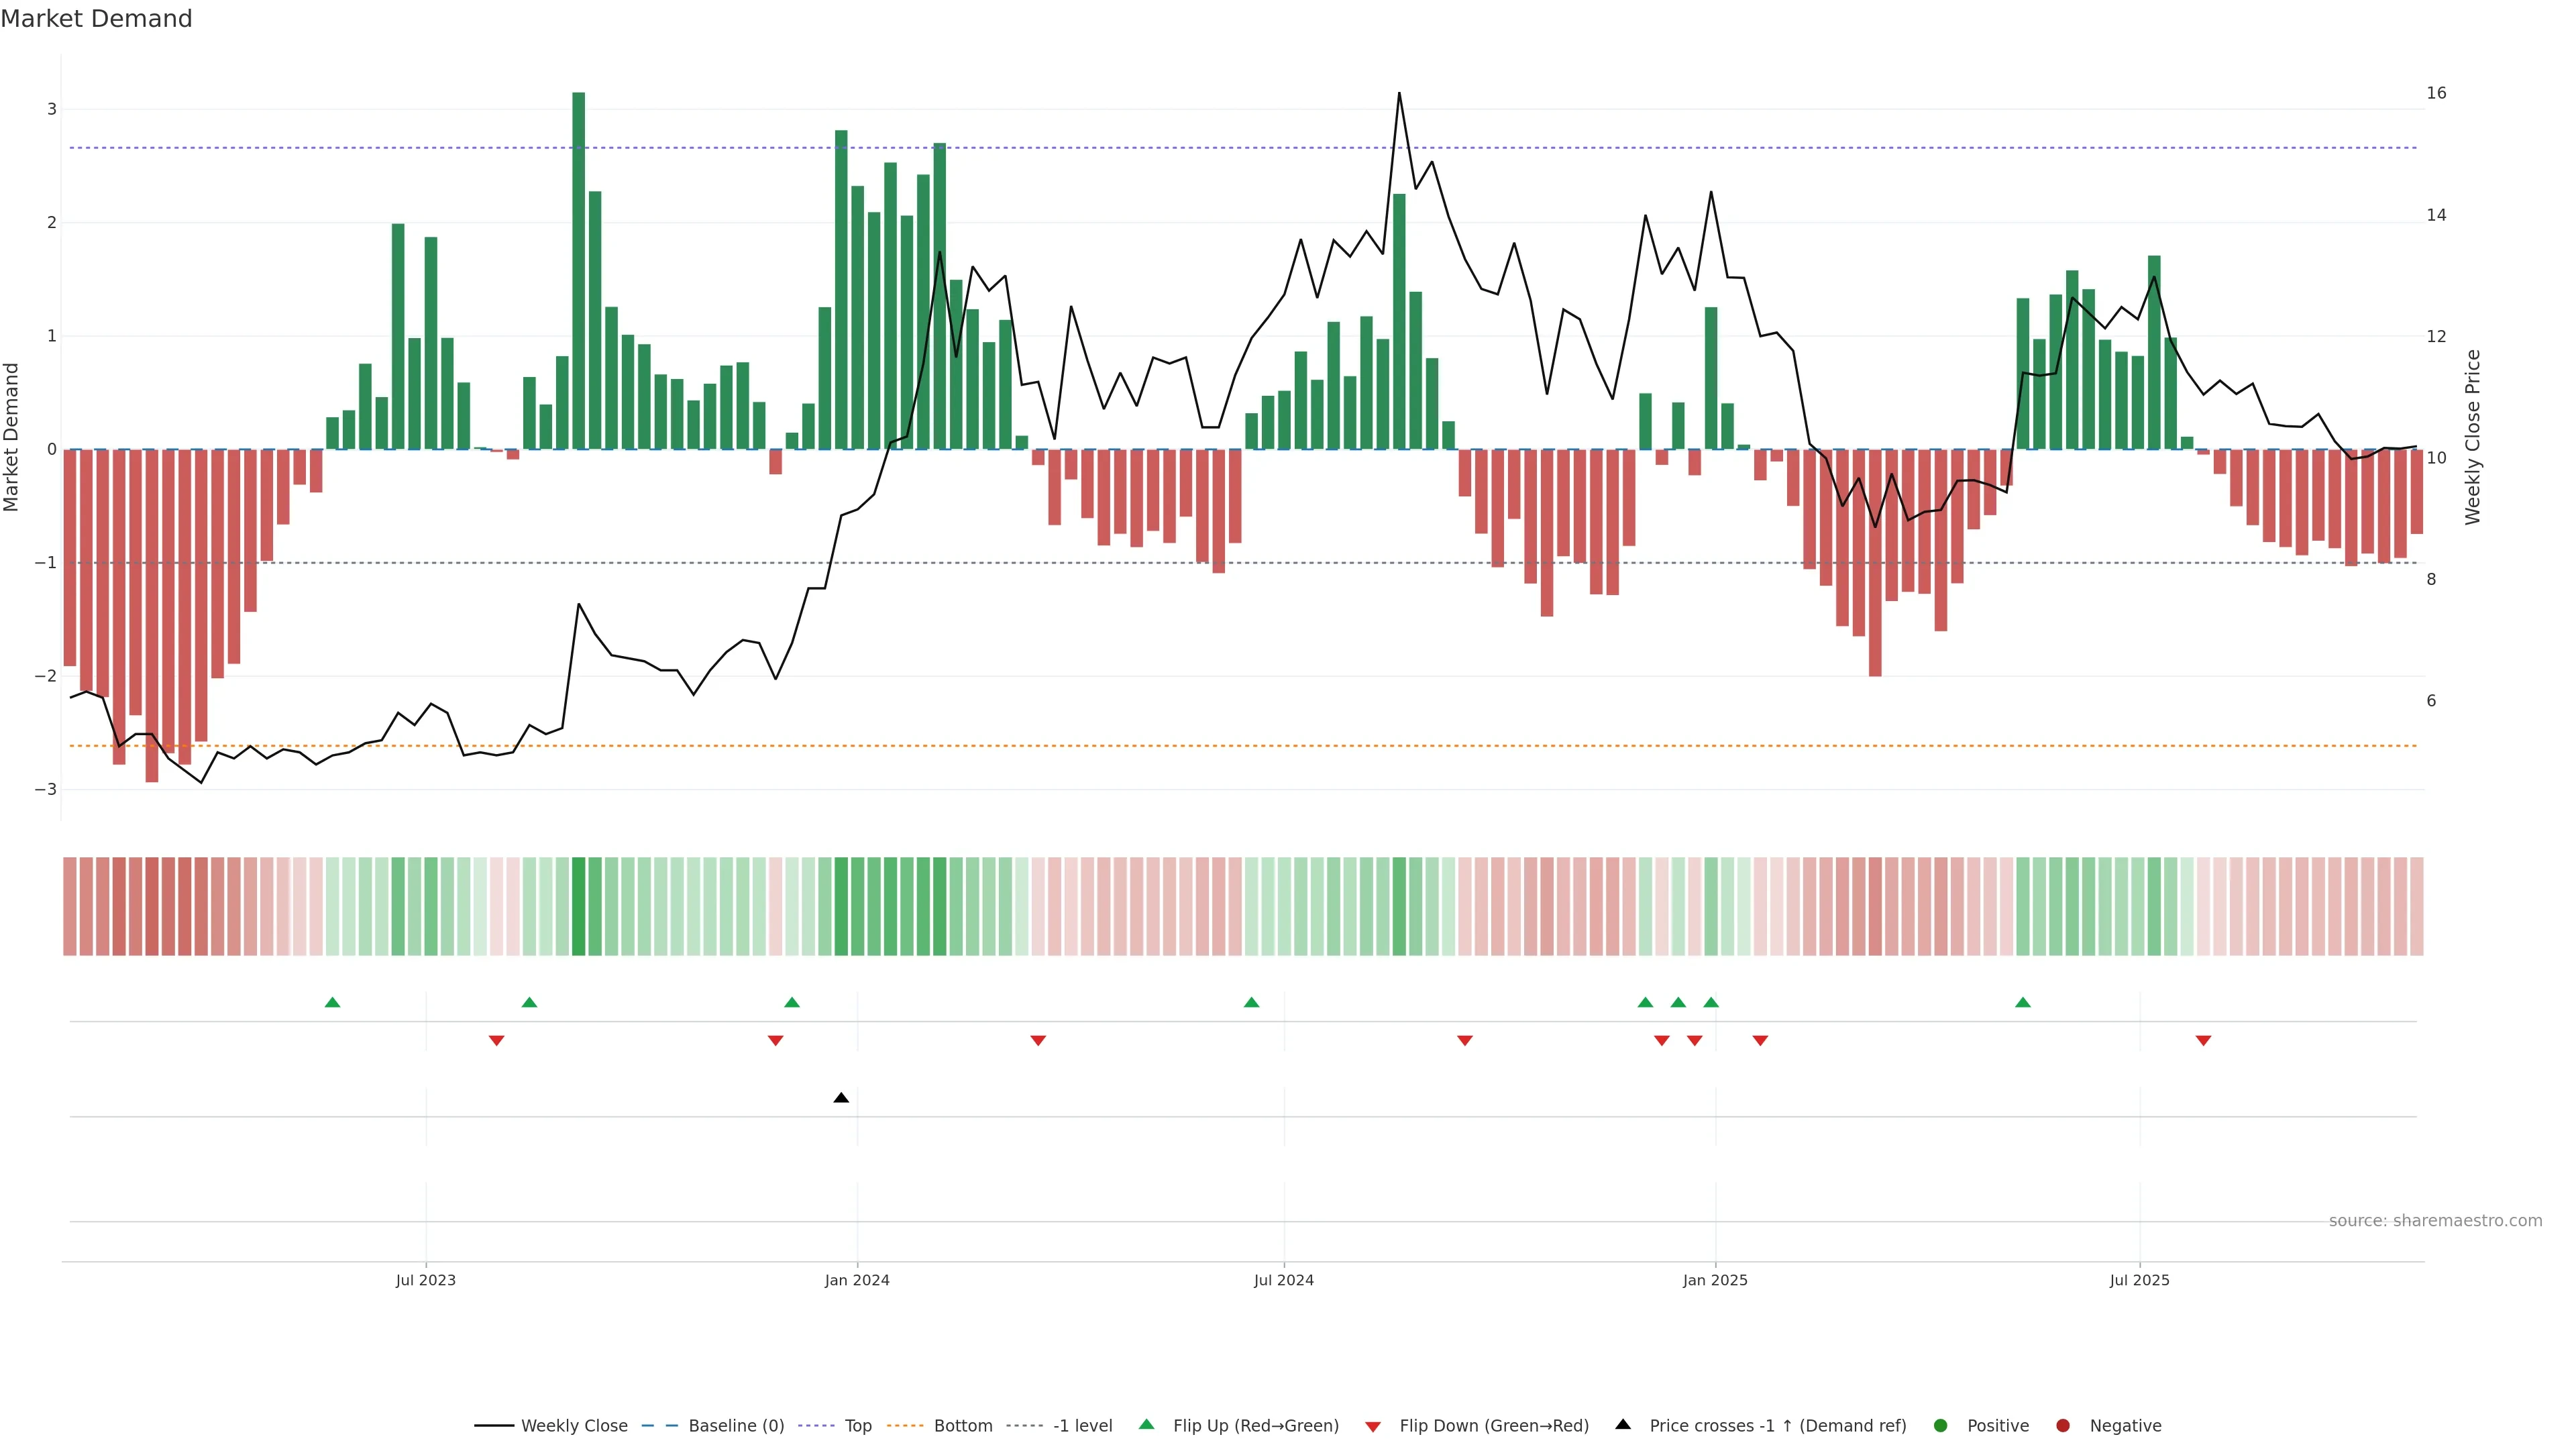Click the darkest green heatmap strip cell

point(579,906)
